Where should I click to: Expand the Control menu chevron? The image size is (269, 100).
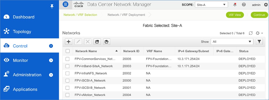(x=51, y=46)
